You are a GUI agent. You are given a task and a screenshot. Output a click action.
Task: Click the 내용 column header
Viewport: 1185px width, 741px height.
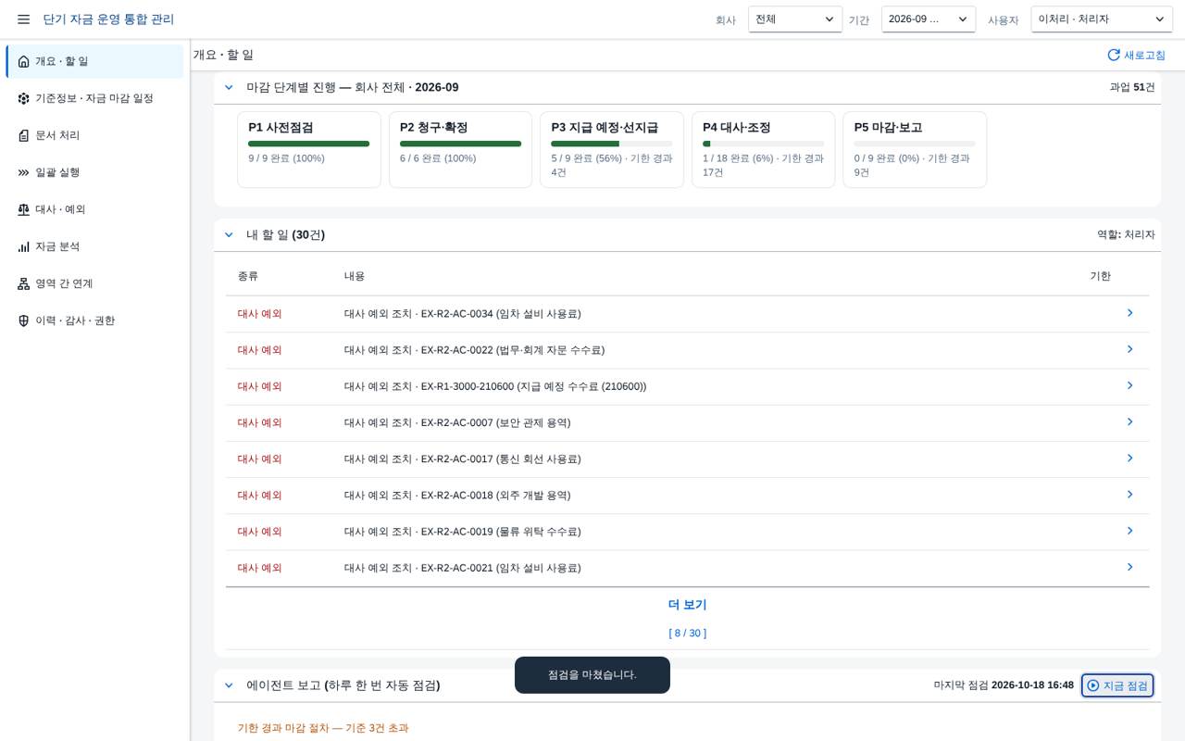[x=355, y=276]
